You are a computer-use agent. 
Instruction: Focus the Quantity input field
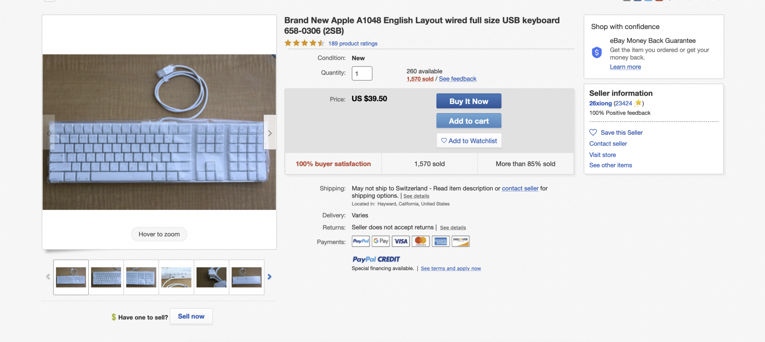pyautogui.click(x=362, y=73)
